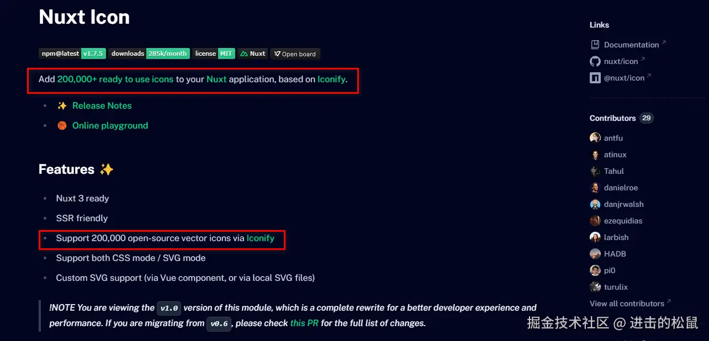709x341 pixels.
Task: Open the Online playground link
Action: (110, 125)
